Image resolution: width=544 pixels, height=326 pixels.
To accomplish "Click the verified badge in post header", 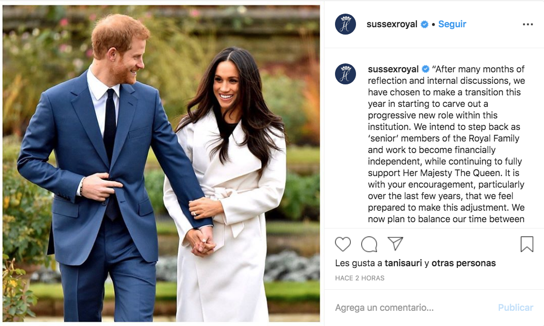I will (x=424, y=24).
